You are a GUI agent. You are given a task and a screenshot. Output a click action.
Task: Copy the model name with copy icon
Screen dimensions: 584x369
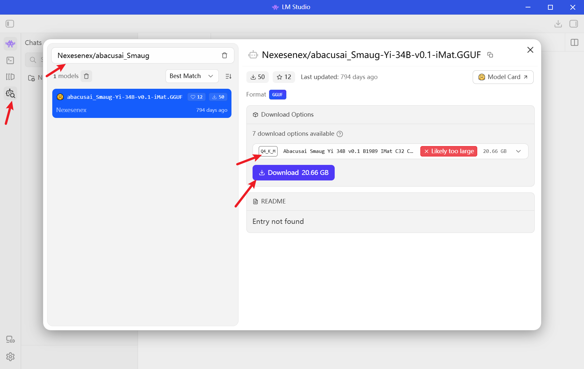pyautogui.click(x=490, y=55)
